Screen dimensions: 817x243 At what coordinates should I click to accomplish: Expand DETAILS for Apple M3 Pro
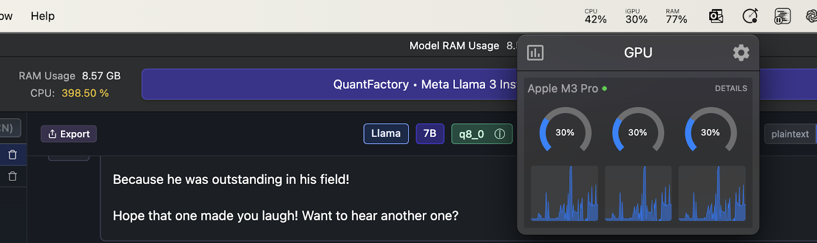[731, 88]
